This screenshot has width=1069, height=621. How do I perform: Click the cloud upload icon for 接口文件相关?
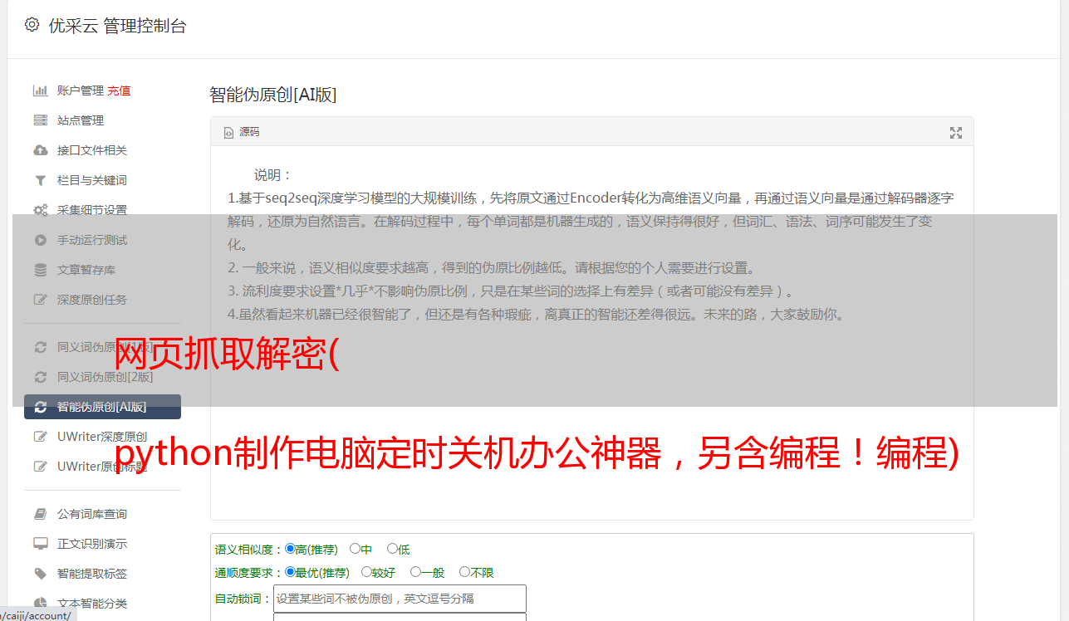point(40,150)
